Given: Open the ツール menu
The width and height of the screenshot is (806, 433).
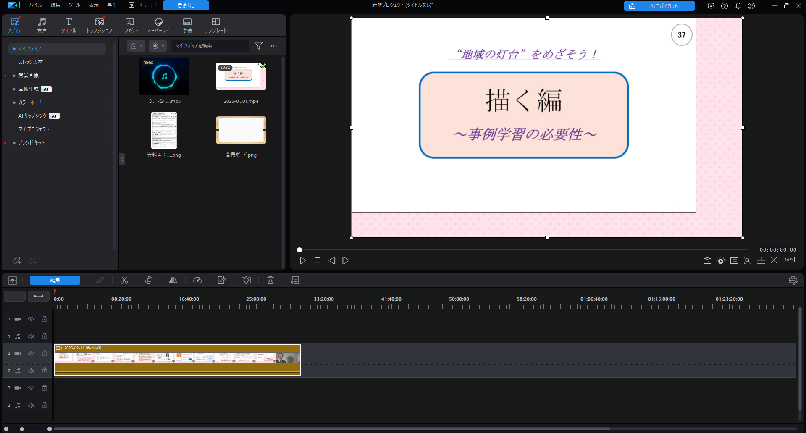Looking at the screenshot, I should point(74,5).
